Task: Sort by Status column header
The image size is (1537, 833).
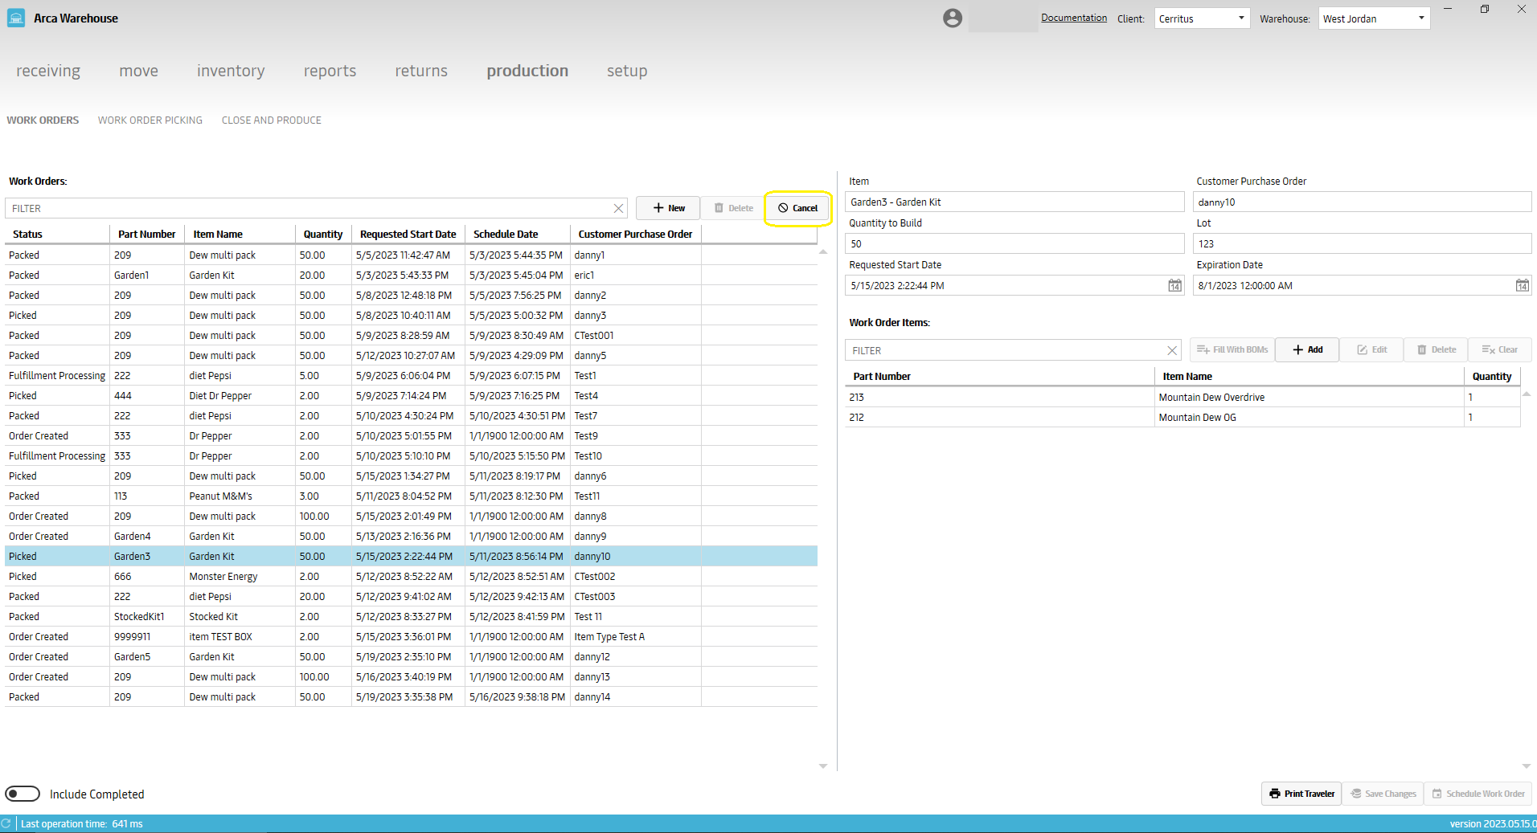Action: click(x=28, y=235)
